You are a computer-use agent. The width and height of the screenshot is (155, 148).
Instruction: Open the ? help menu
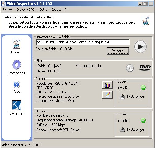(x=66, y=10)
